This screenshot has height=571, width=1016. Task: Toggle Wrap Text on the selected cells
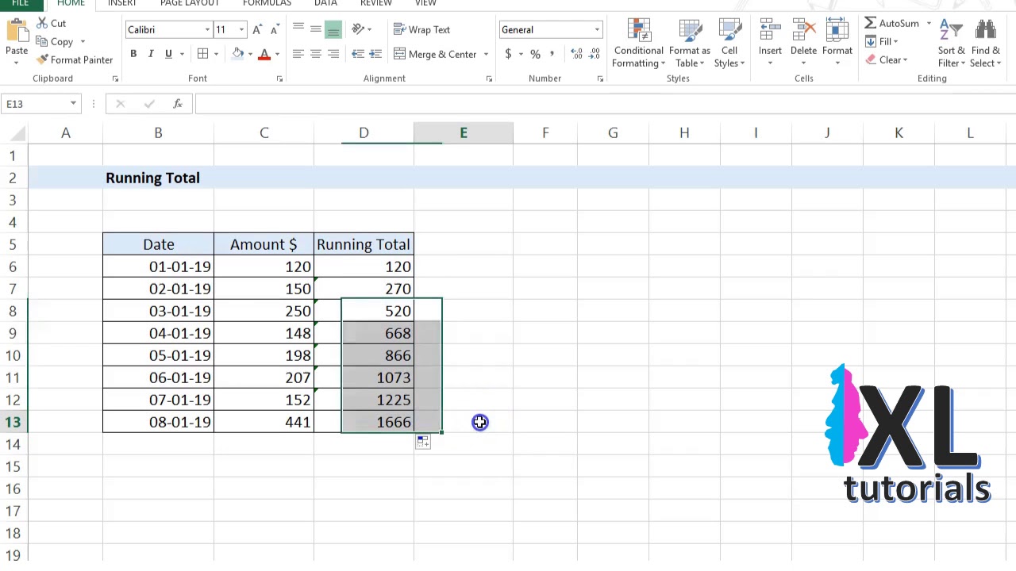coord(422,29)
